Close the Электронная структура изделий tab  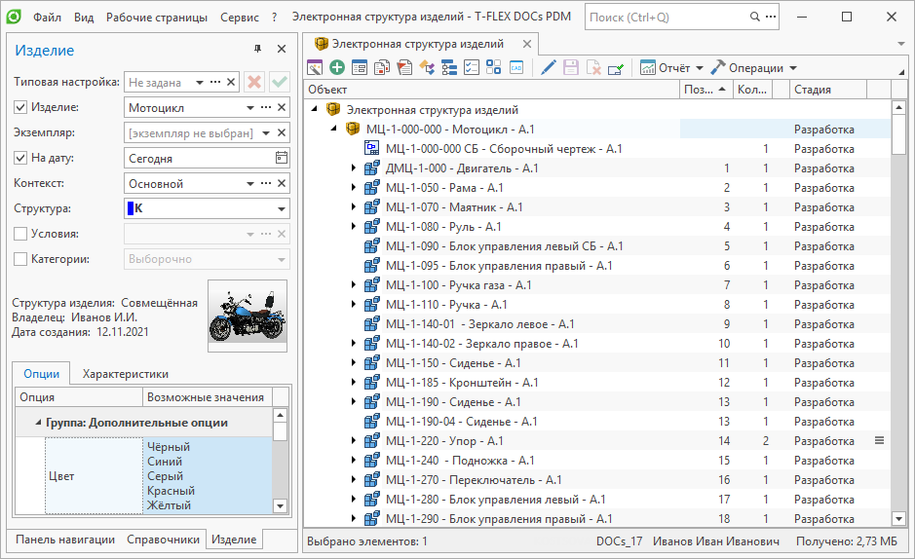527,44
